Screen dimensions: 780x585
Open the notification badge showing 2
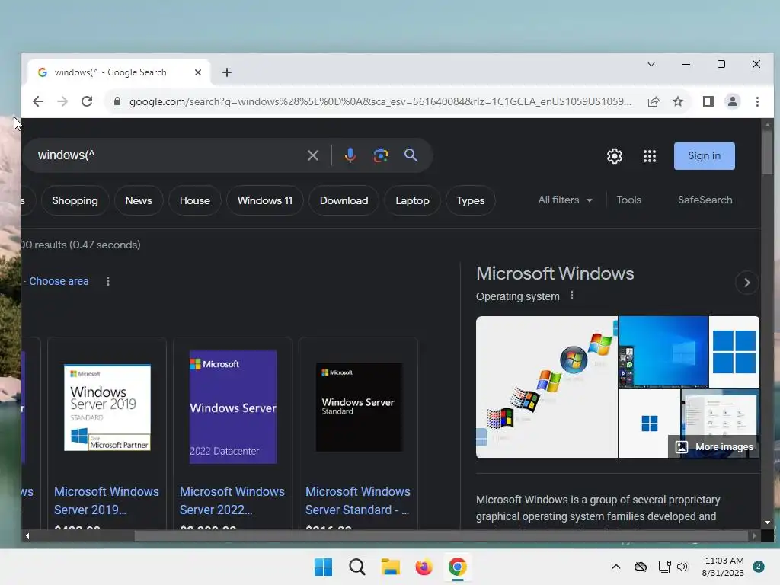pos(759,567)
